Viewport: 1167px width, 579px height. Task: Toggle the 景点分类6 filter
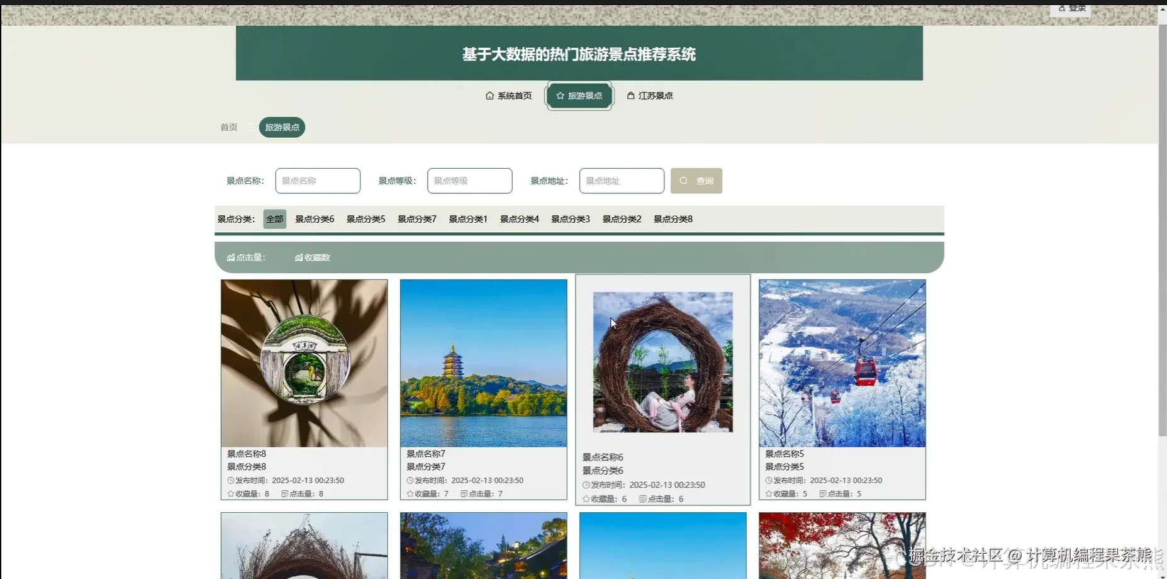pyautogui.click(x=314, y=218)
